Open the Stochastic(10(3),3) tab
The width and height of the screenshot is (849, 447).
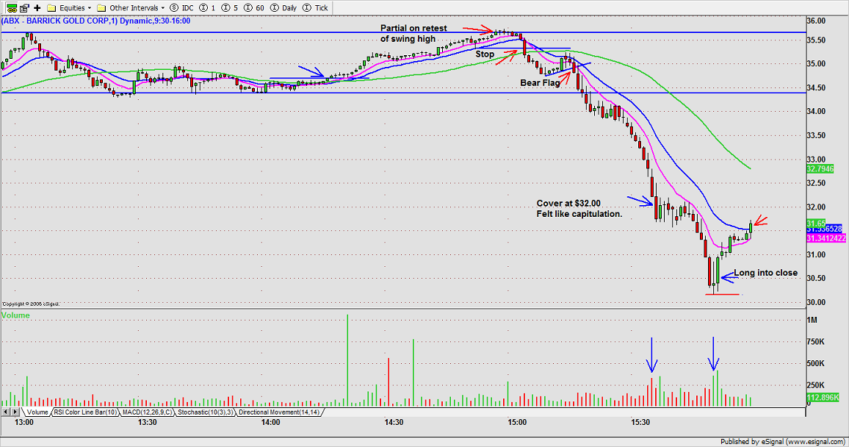[206, 412]
